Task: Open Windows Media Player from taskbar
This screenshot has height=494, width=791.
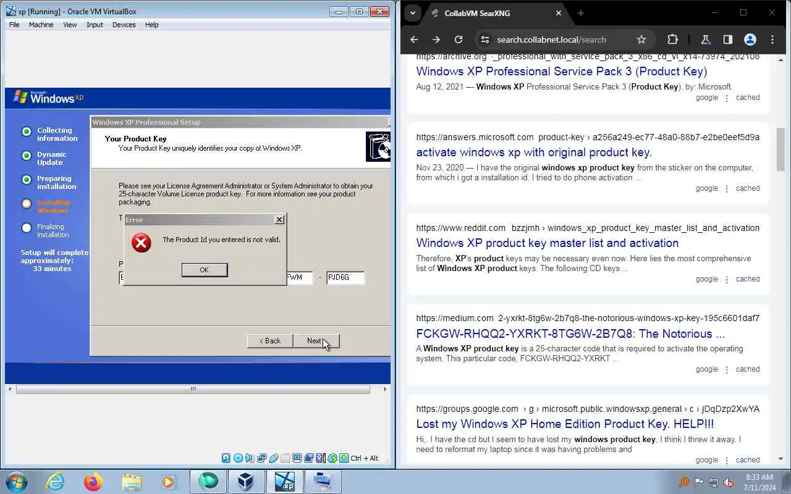Action: pyautogui.click(x=168, y=482)
